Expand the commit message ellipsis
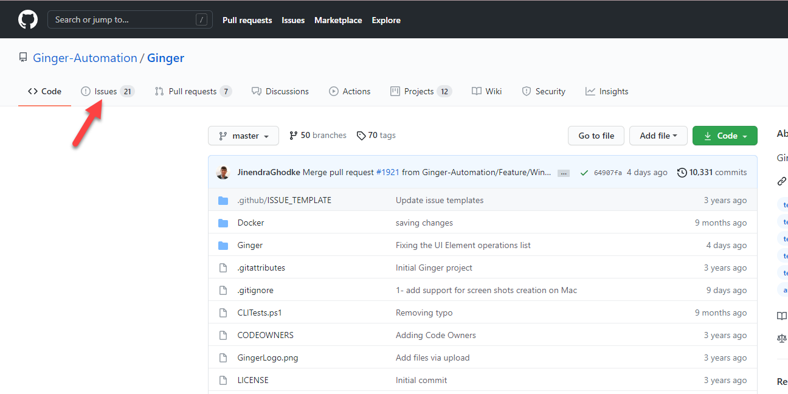 click(564, 173)
